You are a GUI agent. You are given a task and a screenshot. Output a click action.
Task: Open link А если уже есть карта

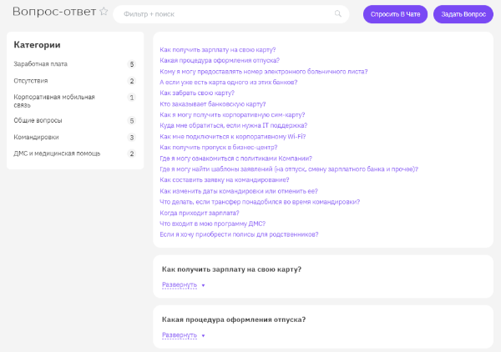pos(229,83)
